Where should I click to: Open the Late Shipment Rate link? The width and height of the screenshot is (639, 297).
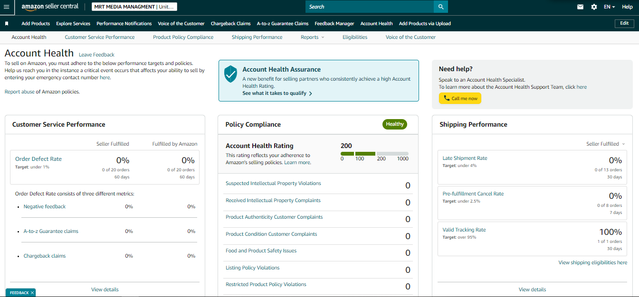click(x=465, y=158)
